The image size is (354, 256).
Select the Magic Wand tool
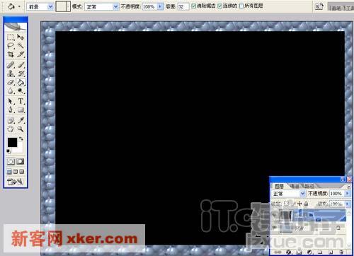[x=21, y=45]
